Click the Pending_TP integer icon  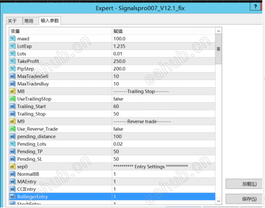tap(12, 151)
